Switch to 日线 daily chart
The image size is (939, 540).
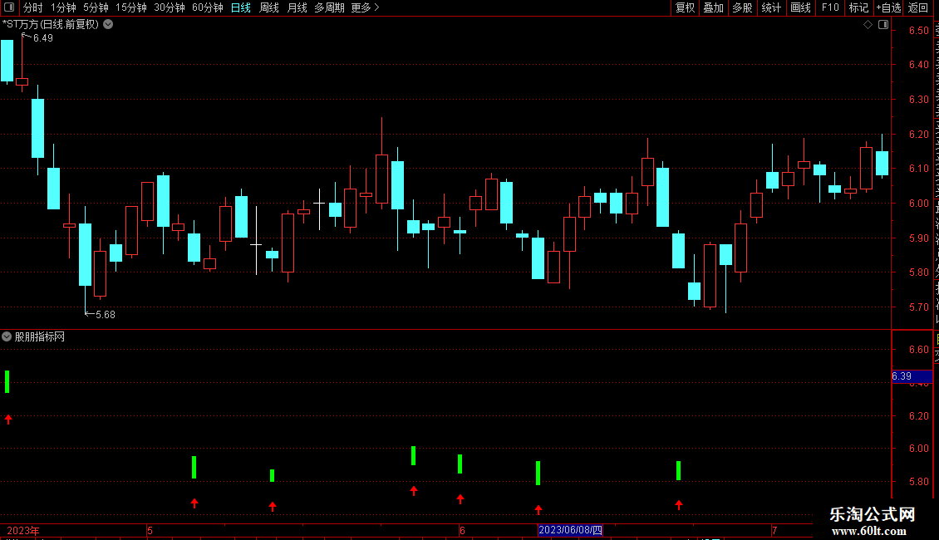[241, 7]
